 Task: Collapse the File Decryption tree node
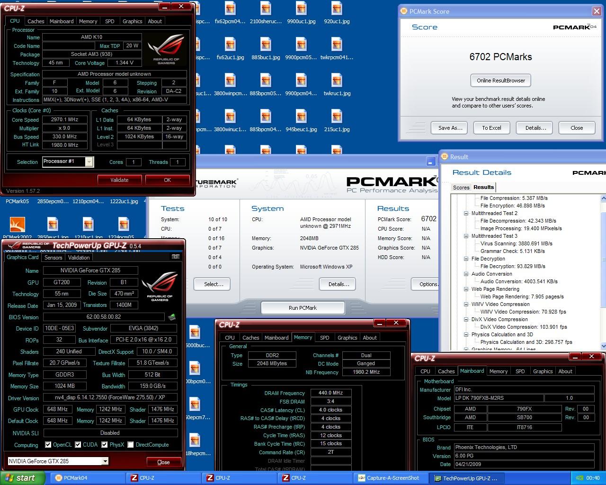[x=466, y=259]
